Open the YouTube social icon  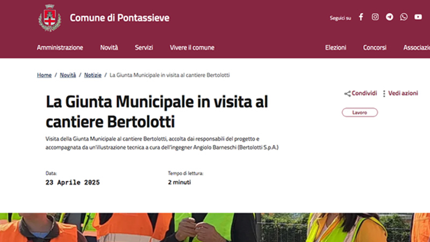point(418,17)
